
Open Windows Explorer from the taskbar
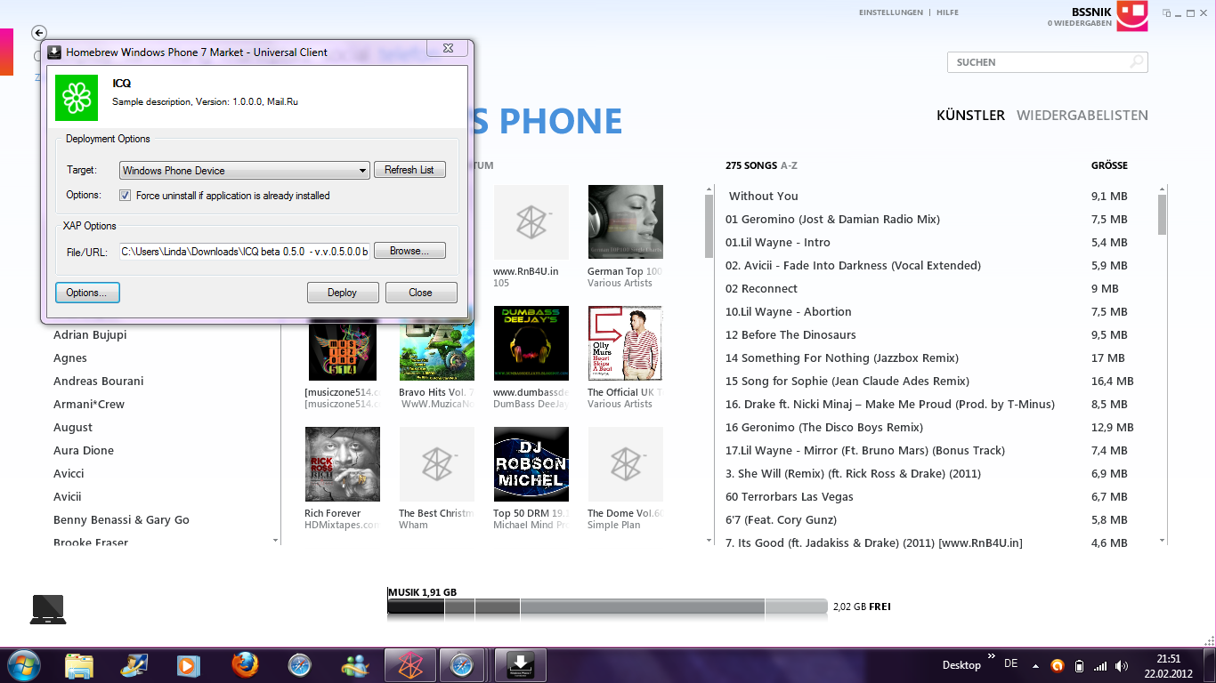point(78,665)
